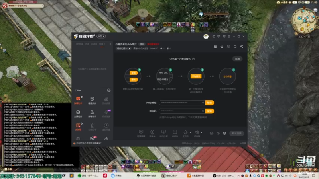
Task: Select the third scene tab
Action: tap(94, 44)
